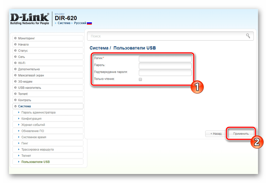The image size is (267, 183).
Task: Open Системное время submenu item
Action: 48,137
